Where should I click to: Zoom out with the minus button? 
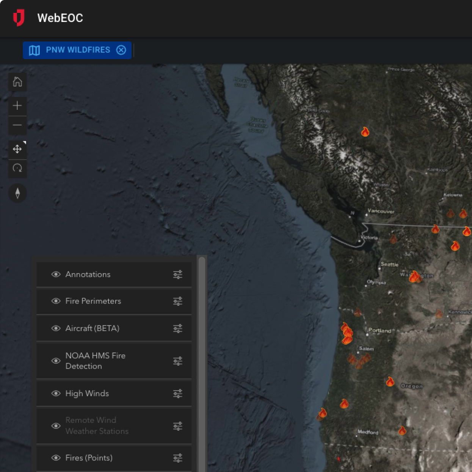(17, 125)
